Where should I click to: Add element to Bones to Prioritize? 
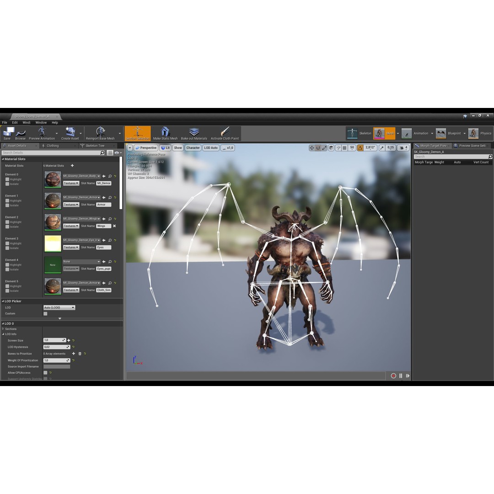[x=74, y=354]
